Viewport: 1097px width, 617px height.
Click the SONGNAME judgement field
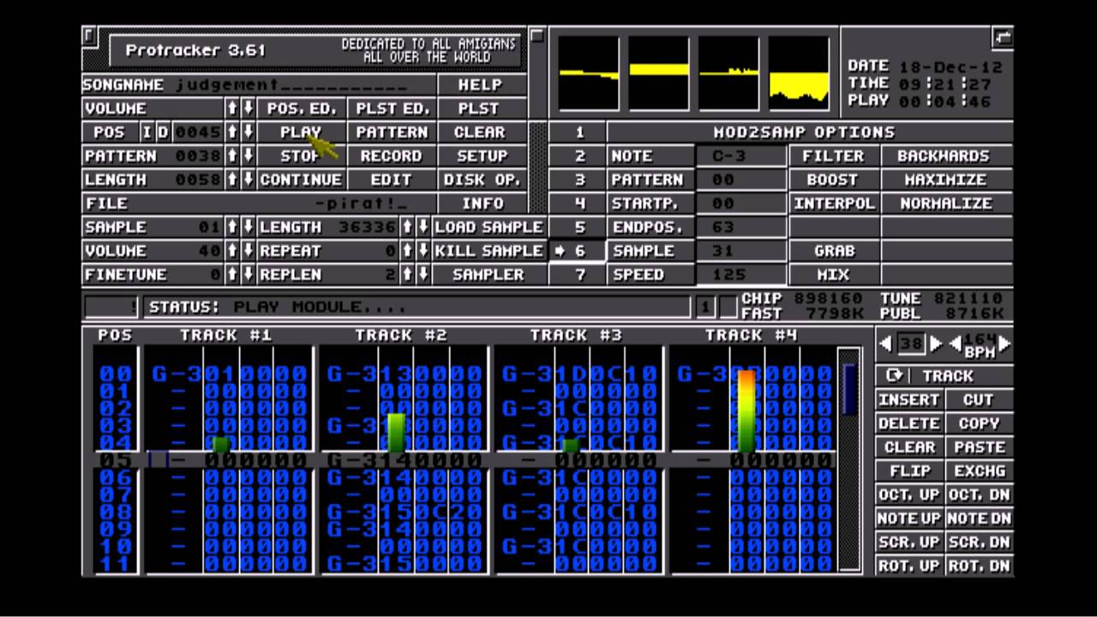click(x=259, y=85)
